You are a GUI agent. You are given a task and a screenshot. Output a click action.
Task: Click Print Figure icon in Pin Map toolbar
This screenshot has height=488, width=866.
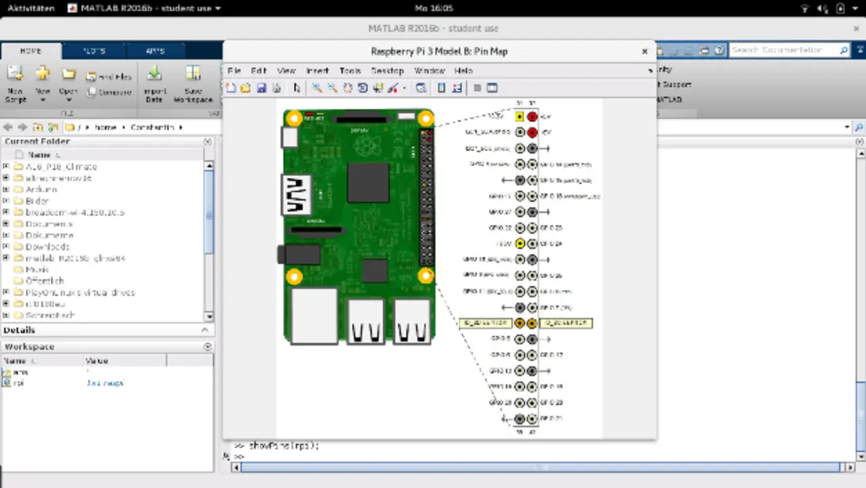(276, 88)
